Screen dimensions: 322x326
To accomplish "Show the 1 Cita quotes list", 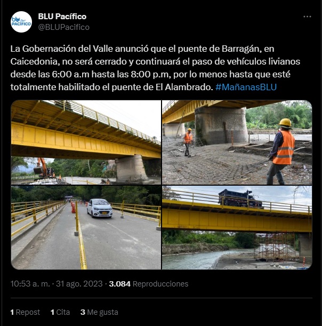I will click(x=60, y=312).
